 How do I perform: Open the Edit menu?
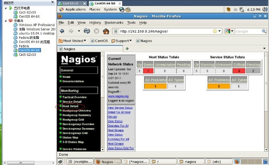pyautogui.click(x=71, y=22)
